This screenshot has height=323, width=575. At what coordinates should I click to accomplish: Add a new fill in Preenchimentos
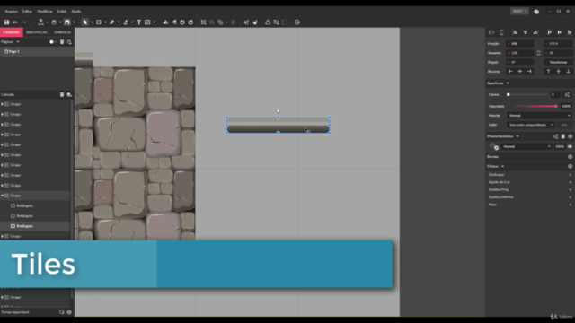click(571, 136)
